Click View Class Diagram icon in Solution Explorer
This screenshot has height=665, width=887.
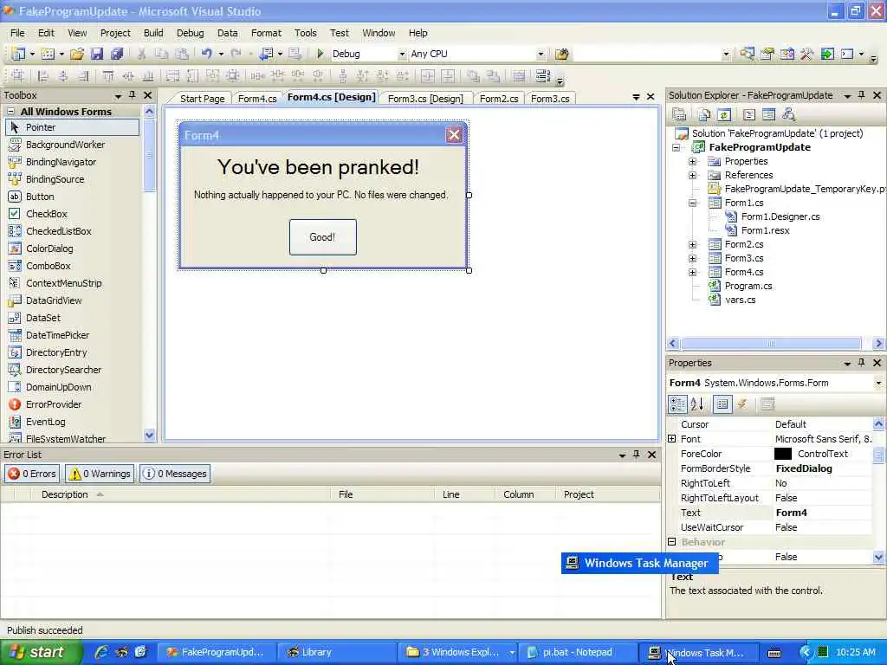coord(788,115)
